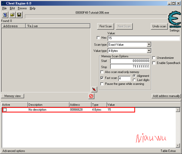Screen dimensions: 182x154
Task: Click the scan progress bar
Action: tap(96, 16)
